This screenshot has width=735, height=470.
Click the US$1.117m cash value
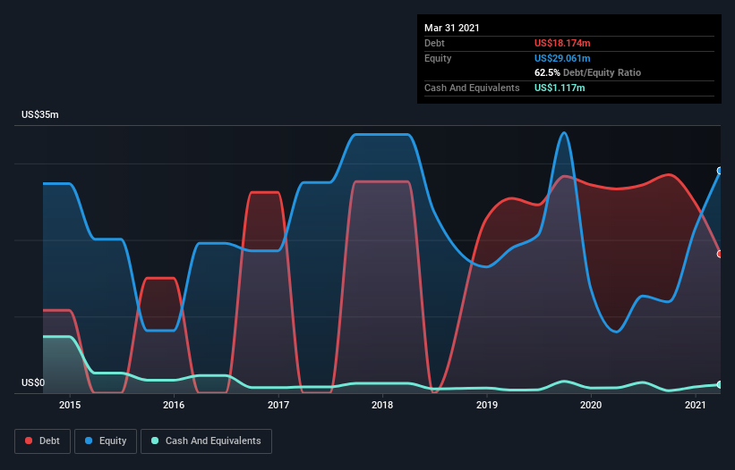pos(560,88)
